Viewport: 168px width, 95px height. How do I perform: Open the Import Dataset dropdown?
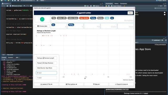(117, 6)
